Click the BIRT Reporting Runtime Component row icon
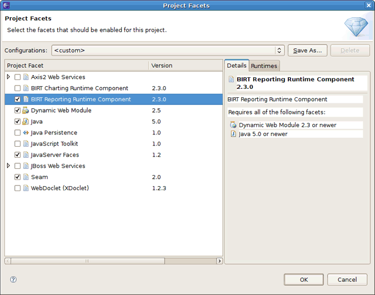 click(26, 99)
